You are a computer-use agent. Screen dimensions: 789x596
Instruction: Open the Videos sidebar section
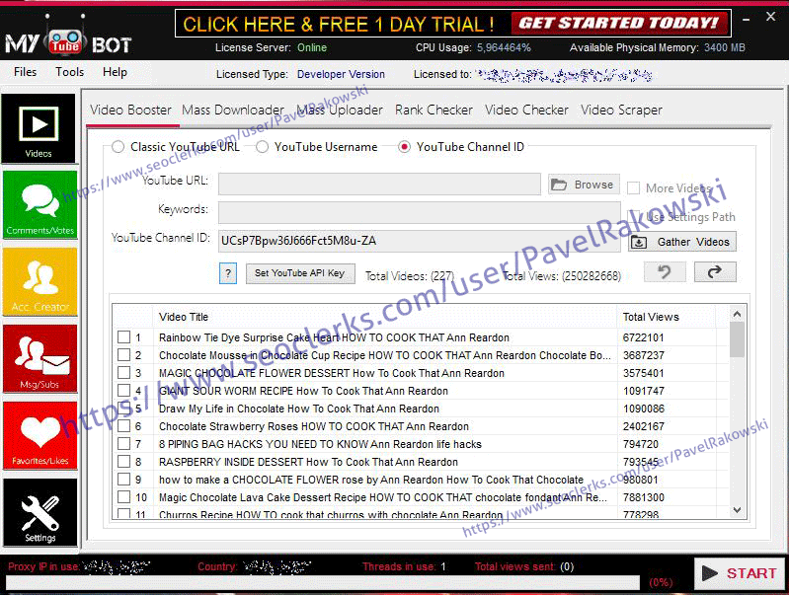pyautogui.click(x=39, y=128)
